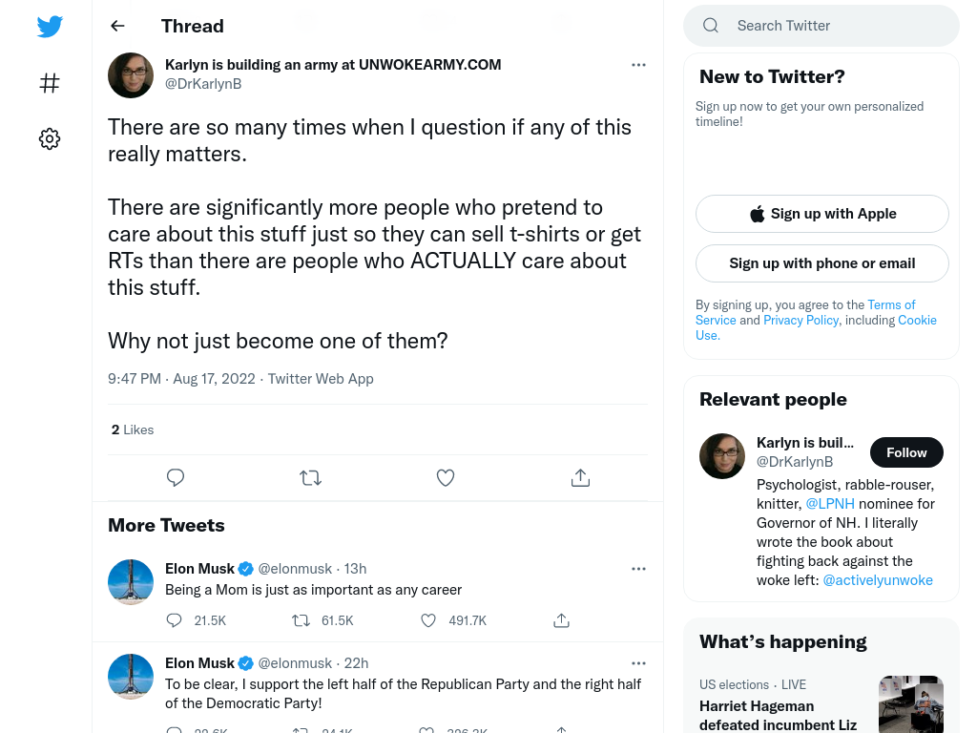Sign up with phone or email
The width and height of the screenshot is (977, 733).
point(821,263)
